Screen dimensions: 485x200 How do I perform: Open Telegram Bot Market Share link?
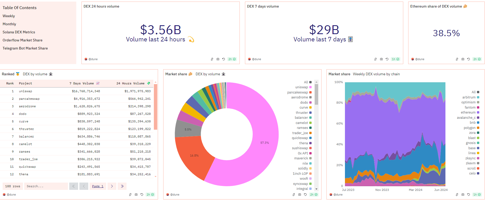point(25,48)
